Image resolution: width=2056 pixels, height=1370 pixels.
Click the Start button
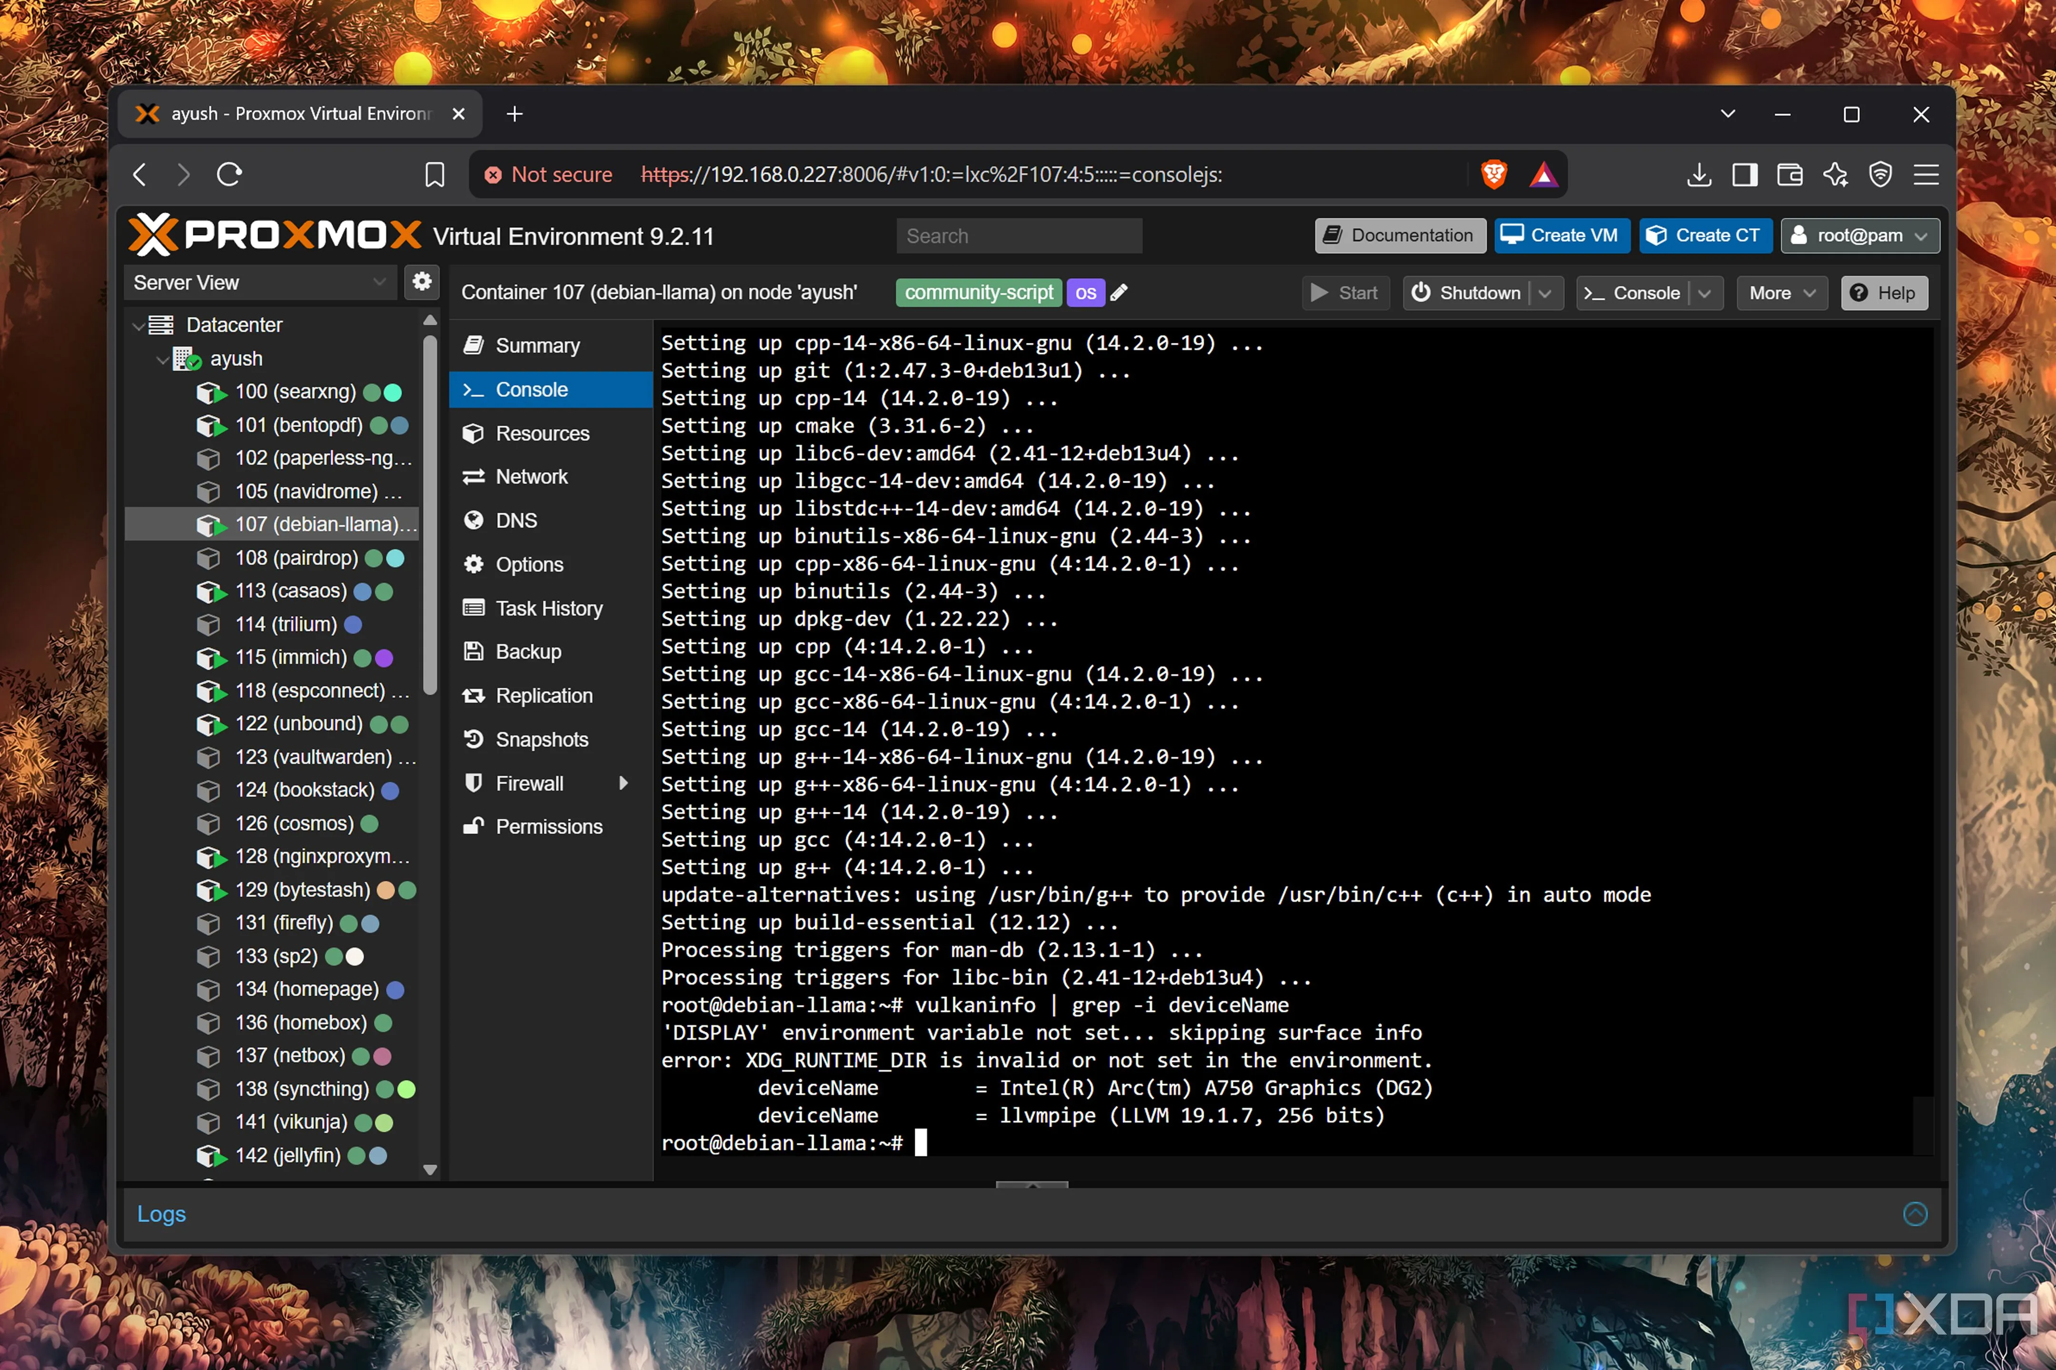pos(1345,294)
